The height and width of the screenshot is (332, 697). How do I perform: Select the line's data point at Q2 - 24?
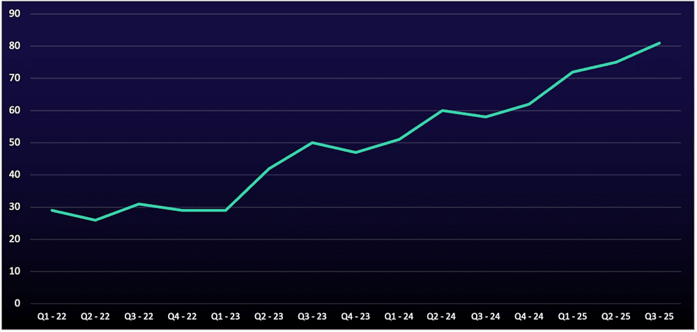pyautogui.click(x=443, y=111)
